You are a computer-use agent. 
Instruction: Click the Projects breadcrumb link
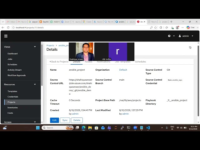[x=50, y=45]
